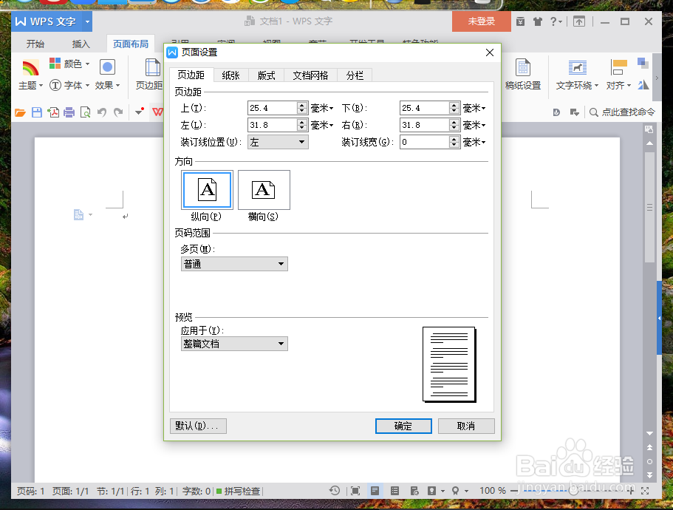This screenshot has height=510, width=673.
Task: Redo the last action
Action: 118,112
